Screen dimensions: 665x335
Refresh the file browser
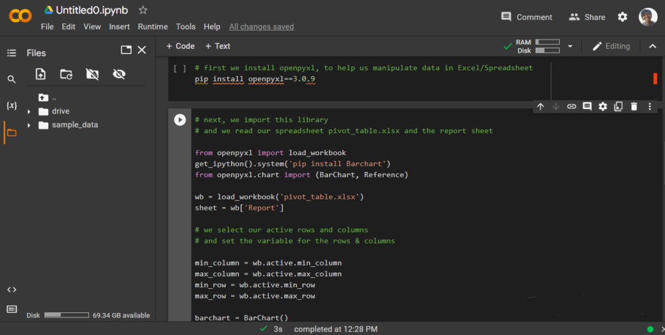click(66, 74)
